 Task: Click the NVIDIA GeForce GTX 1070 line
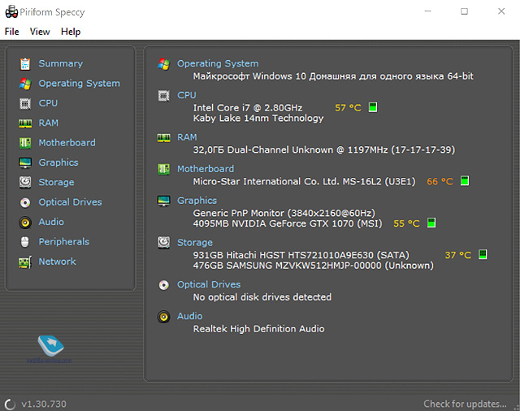(288, 223)
